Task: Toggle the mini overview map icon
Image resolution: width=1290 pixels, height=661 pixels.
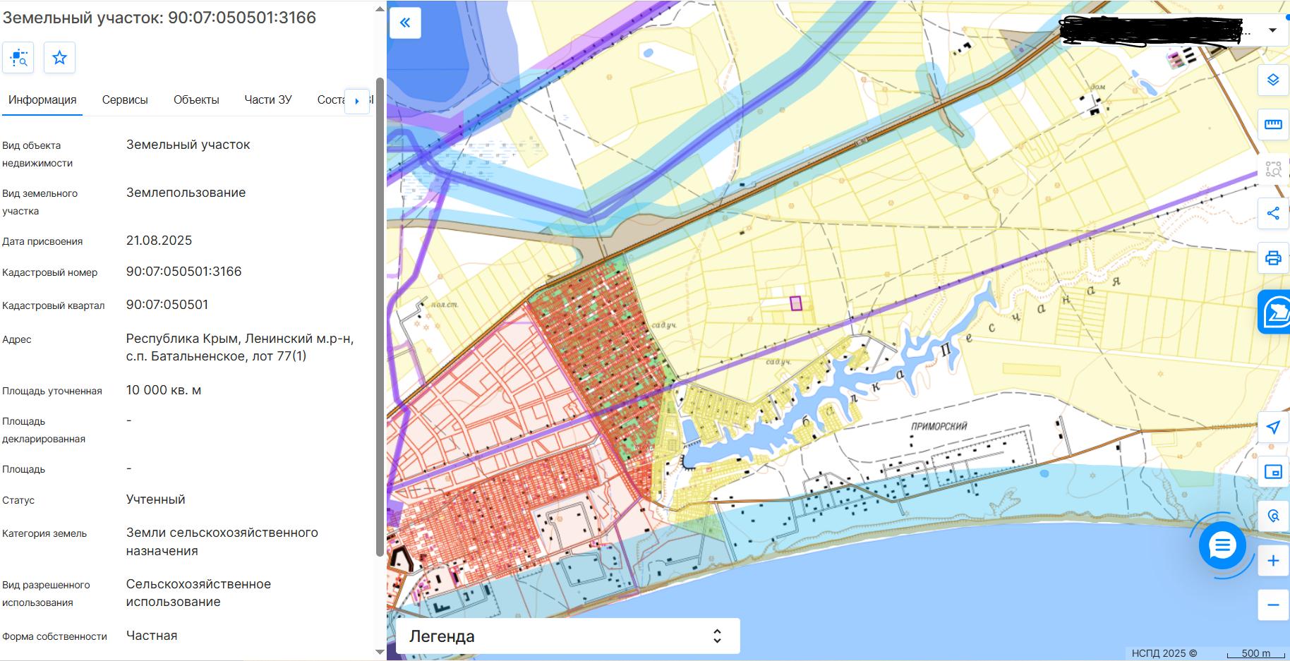Action: pyautogui.click(x=1273, y=472)
